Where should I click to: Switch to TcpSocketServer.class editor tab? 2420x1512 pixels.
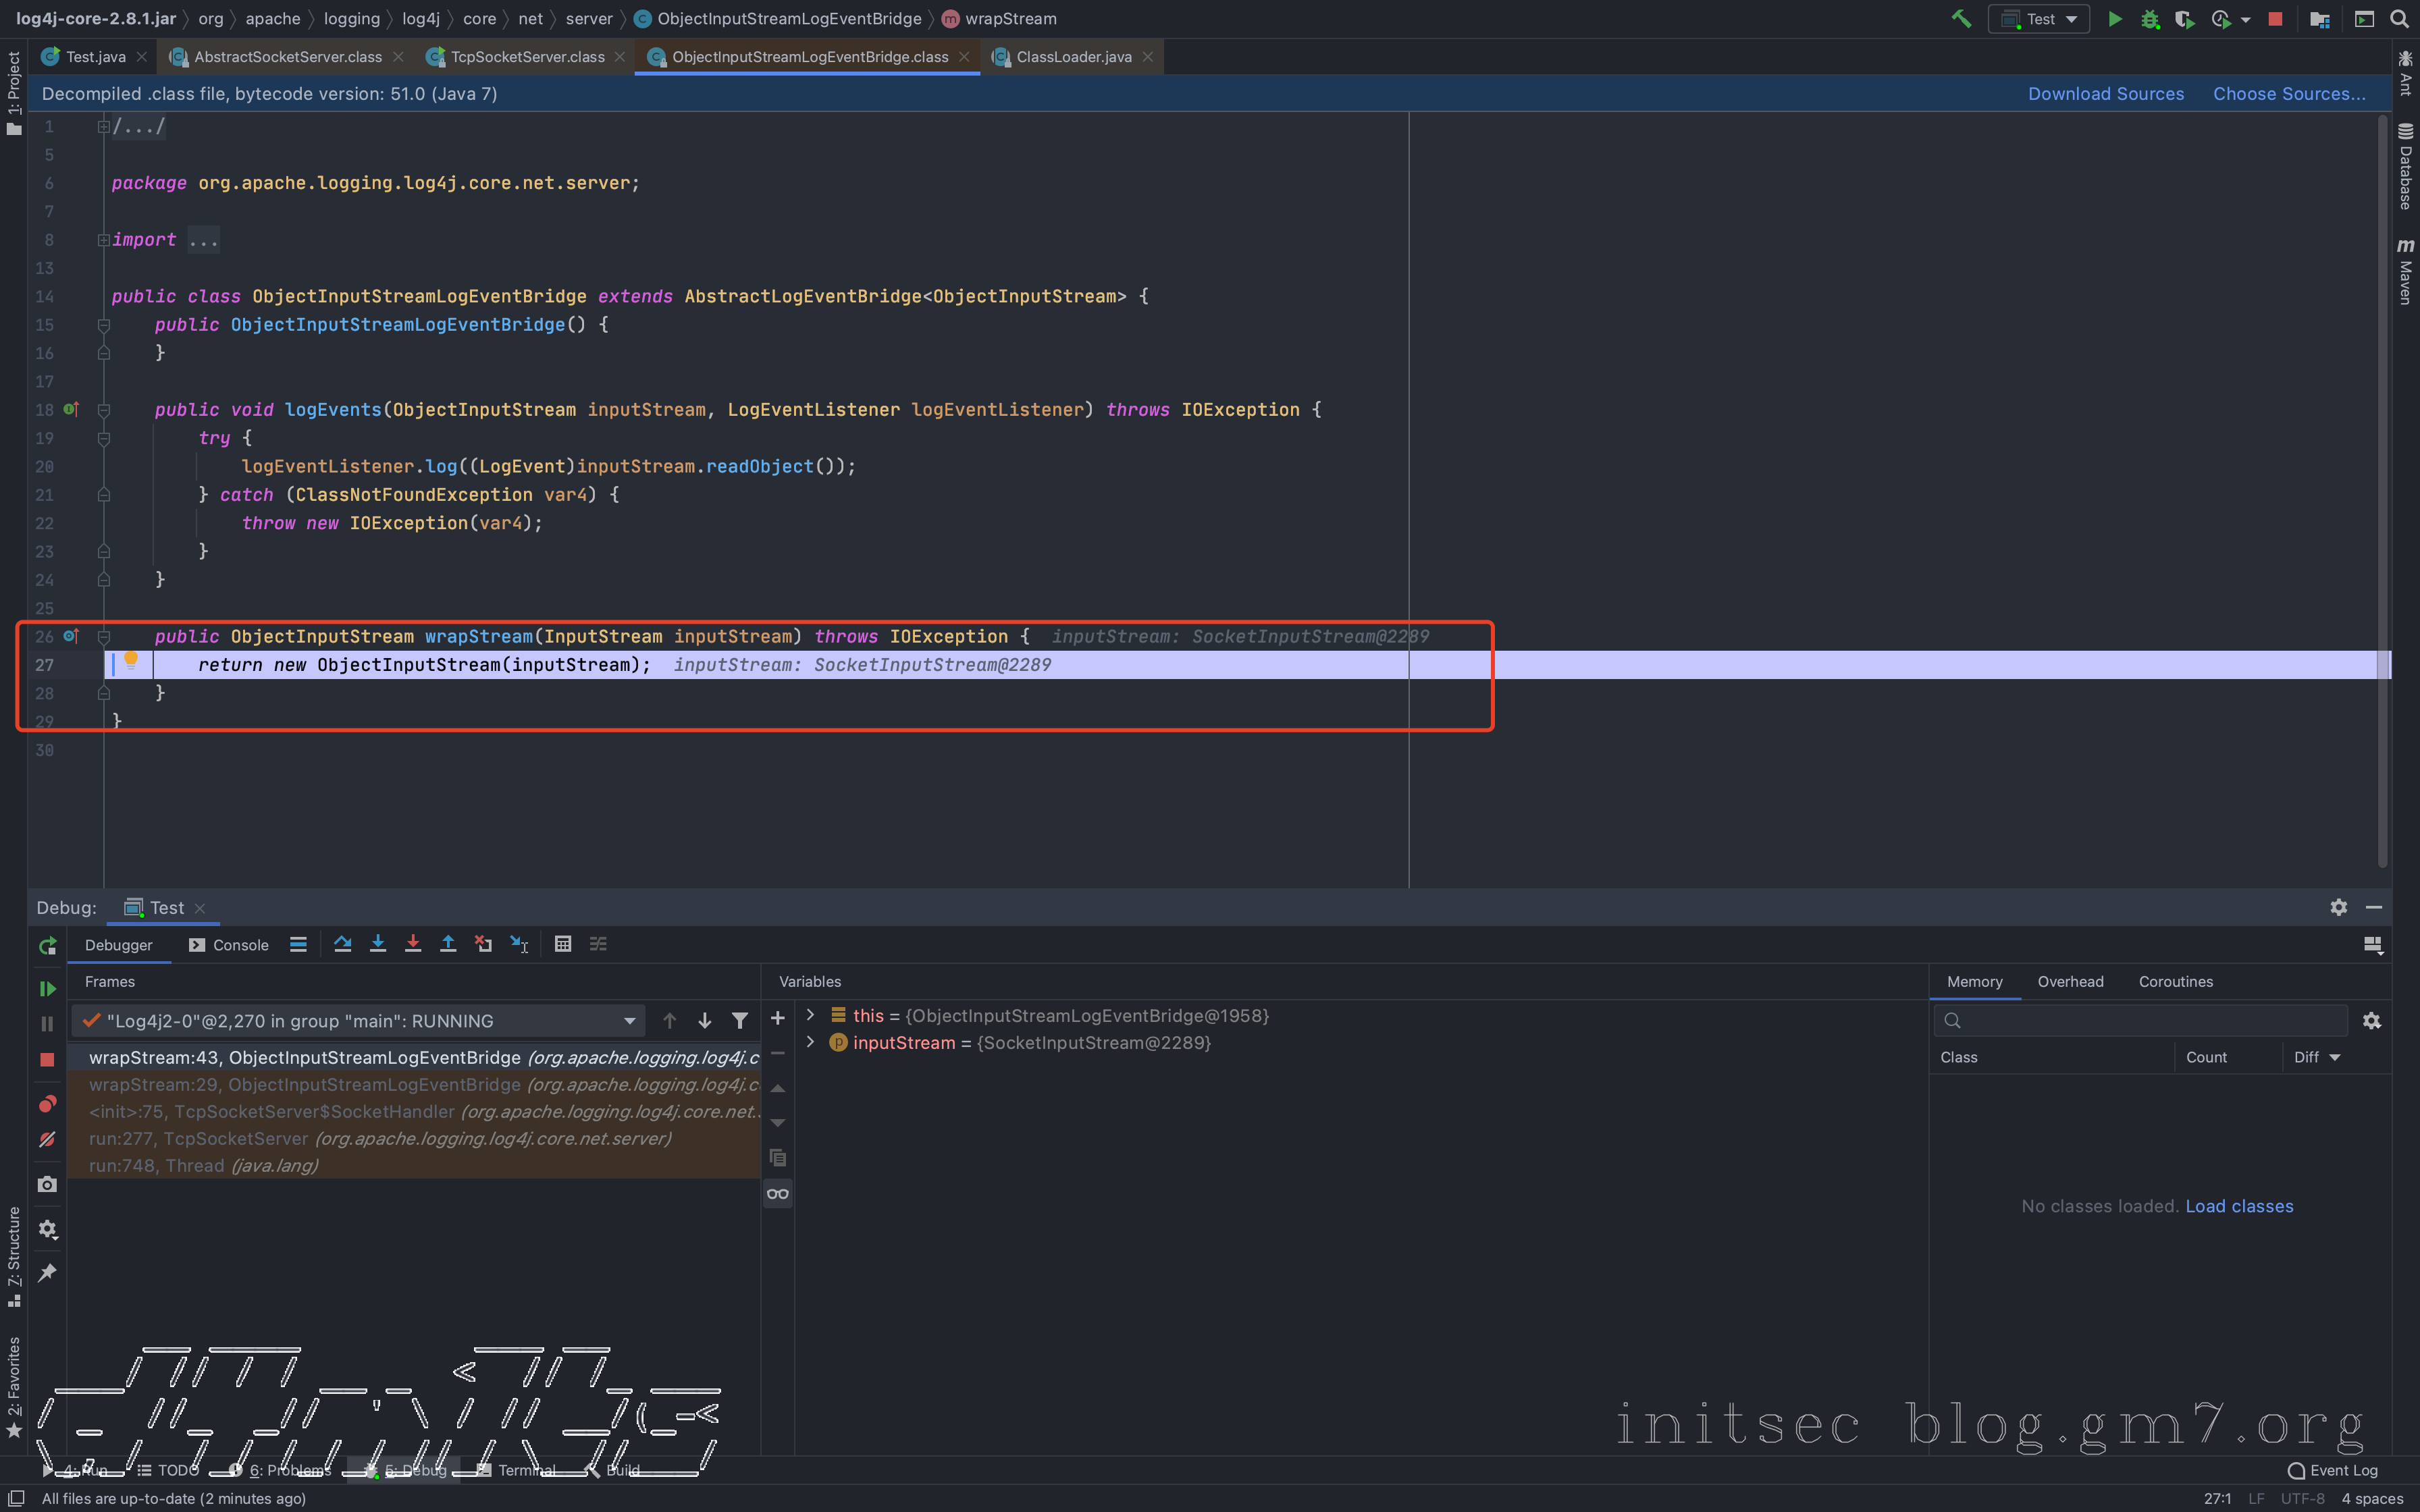click(x=527, y=57)
